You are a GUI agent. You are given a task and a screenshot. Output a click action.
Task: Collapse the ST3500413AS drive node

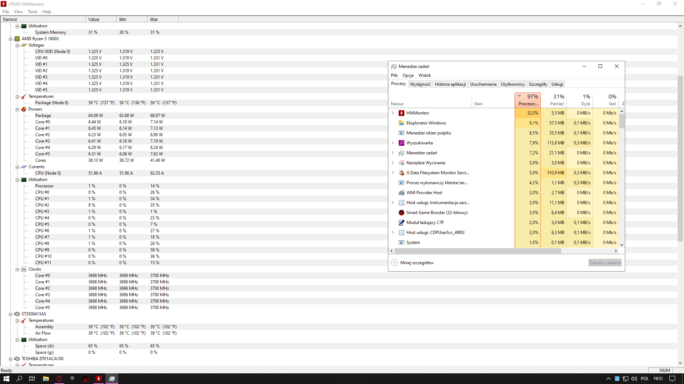click(10, 314)
